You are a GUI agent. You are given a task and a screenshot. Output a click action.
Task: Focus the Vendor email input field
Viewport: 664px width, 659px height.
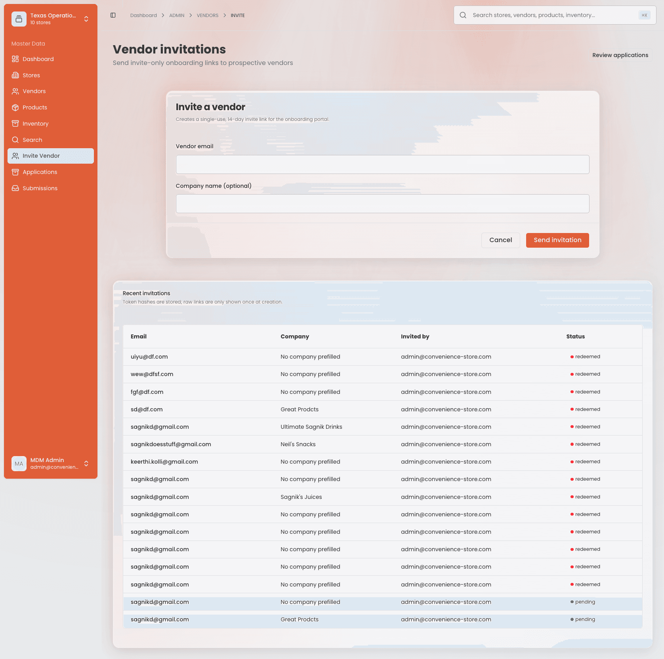[x=382, y=164]
